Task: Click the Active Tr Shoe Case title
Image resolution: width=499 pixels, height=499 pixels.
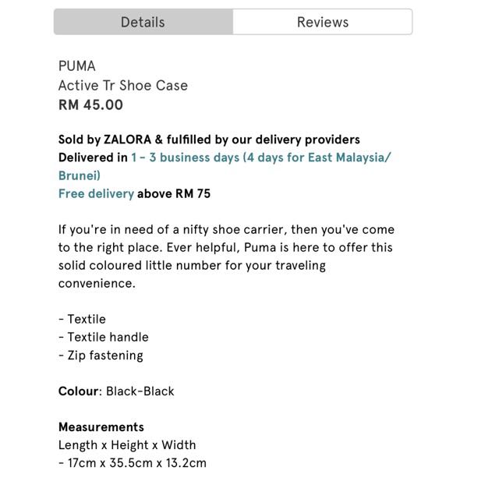Action: click(123, 85)
